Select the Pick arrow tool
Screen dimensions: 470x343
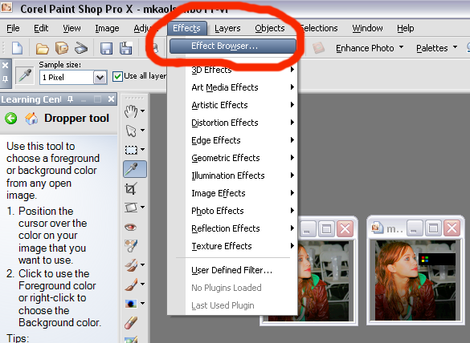[x=131, y=131]
